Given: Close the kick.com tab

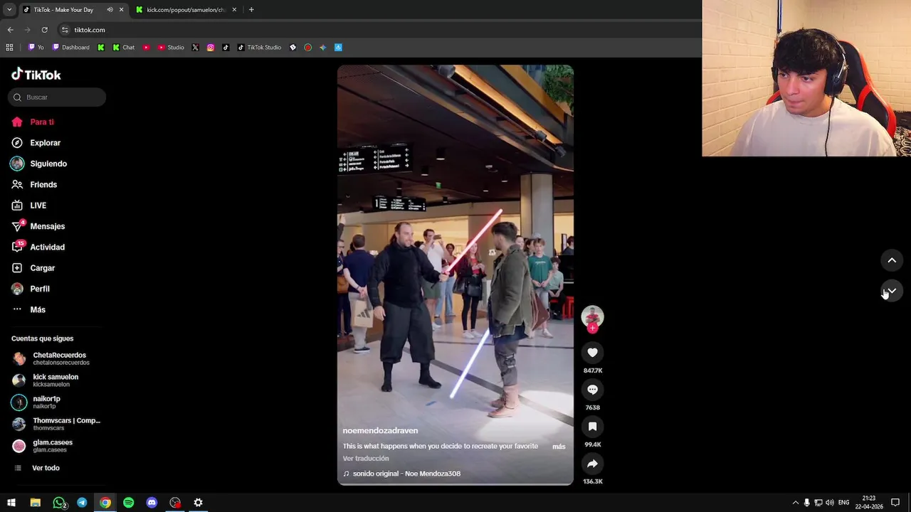Looking at the screenshot, I should (x=234, y=10).
